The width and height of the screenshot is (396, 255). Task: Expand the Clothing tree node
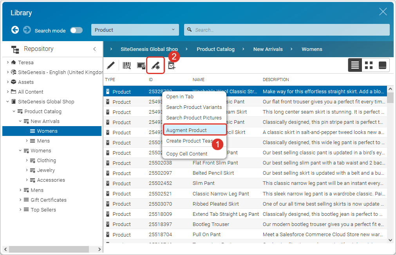(27, 160)
